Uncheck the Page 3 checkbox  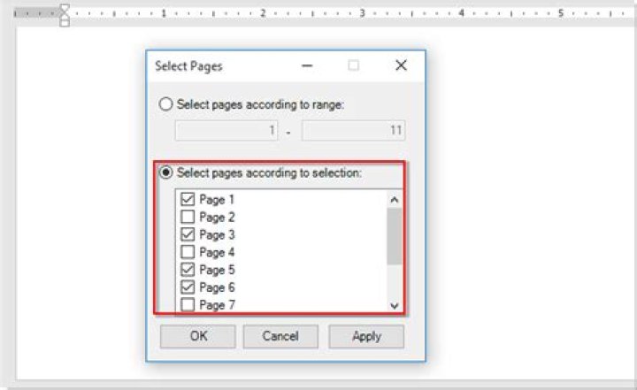[x=188, y=235]
